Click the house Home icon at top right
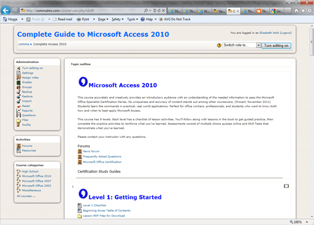Image resolution: width=314 pixels, height=225 pixels. 296,11
